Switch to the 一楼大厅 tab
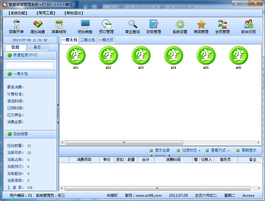The width and height of the screenshot is (265, 201). coord(106,40)
